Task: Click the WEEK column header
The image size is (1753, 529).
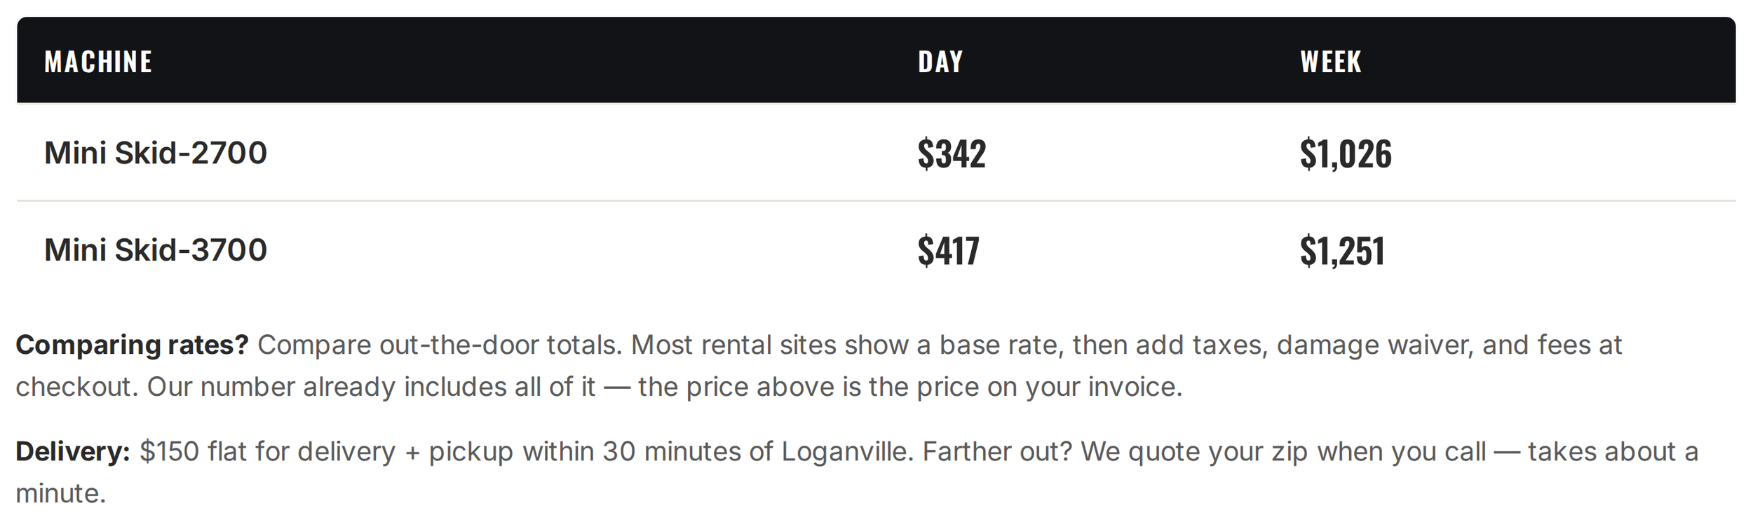Action: click(x=1331, y=62)
